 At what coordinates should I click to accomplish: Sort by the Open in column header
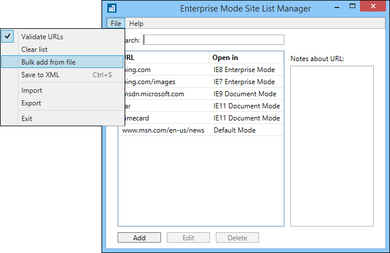[246, 58]
